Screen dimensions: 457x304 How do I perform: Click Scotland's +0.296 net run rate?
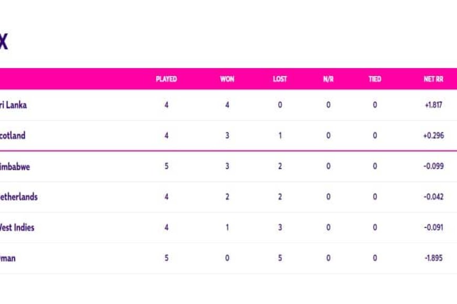433,136
